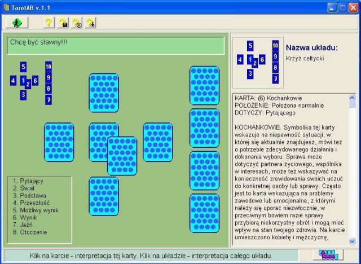Click the 'Nazwa układu:' heading
The image size is (361, 264).
pos(312,47)
